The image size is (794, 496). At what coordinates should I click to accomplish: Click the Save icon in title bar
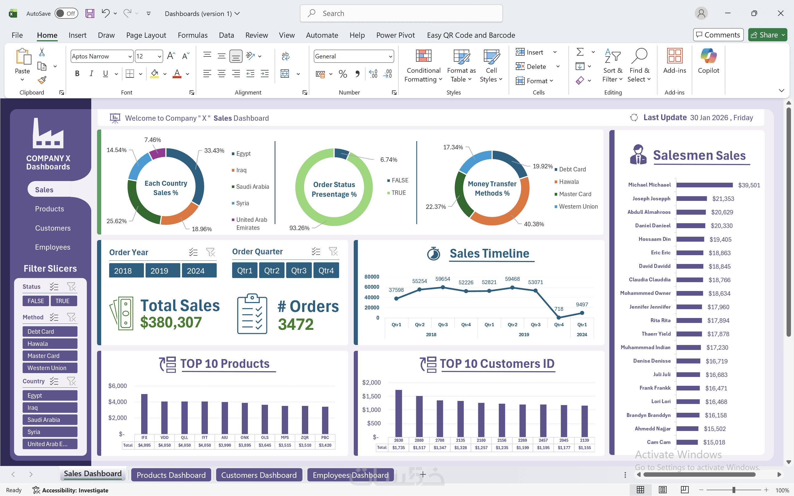tap(90, 14)
